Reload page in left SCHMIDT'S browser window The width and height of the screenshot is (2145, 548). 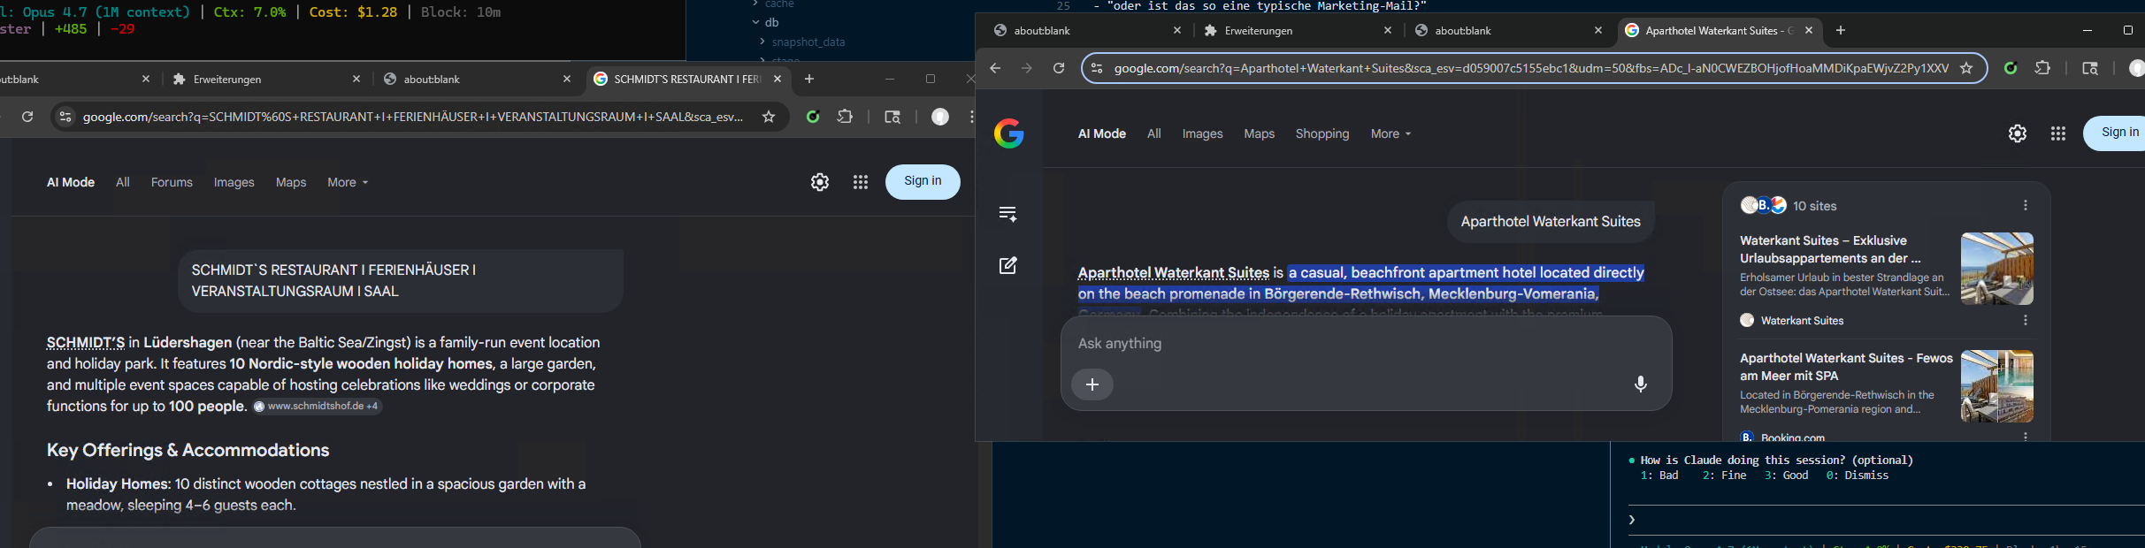click(27, 117)
